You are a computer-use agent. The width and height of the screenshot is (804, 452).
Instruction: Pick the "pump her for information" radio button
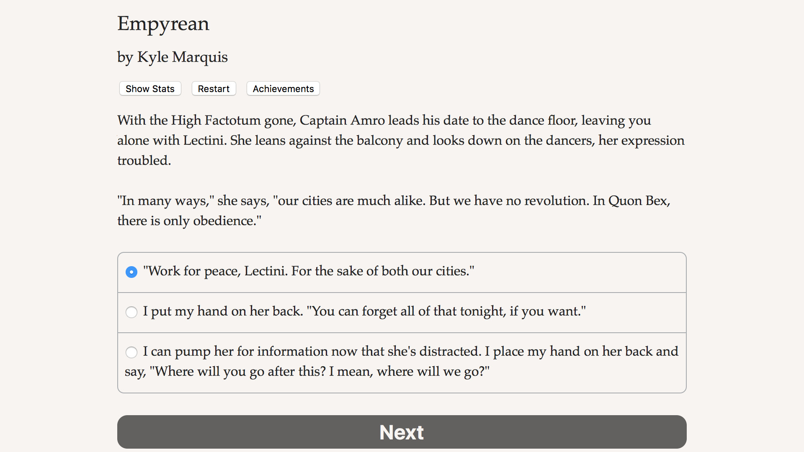click(x=131, y=352)
